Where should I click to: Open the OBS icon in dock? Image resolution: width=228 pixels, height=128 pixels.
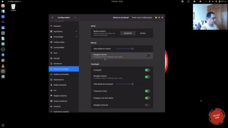[x=3, y=49]
